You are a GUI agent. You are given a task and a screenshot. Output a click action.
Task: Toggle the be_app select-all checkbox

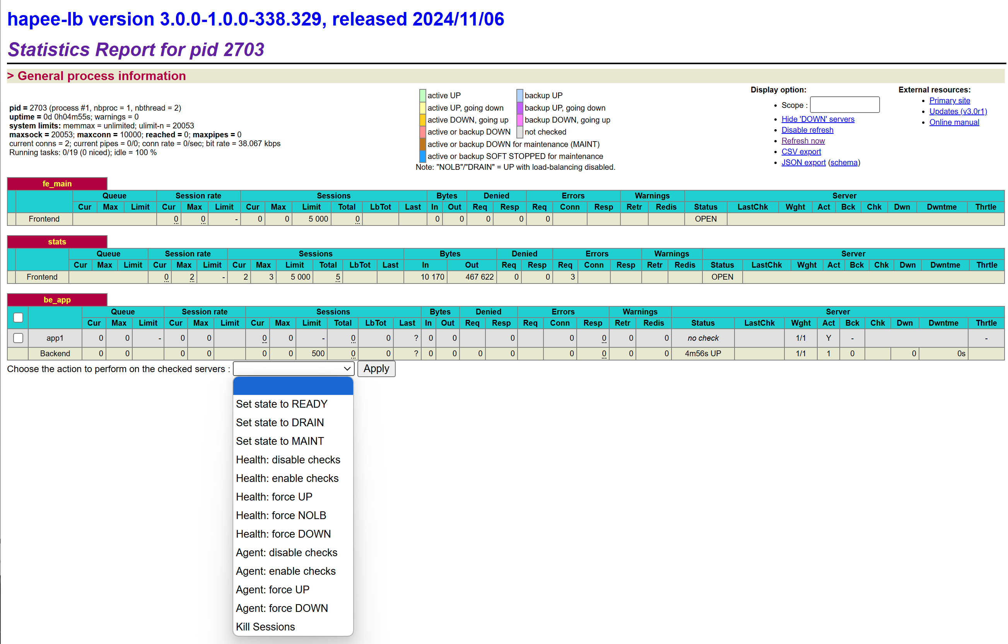18,318
